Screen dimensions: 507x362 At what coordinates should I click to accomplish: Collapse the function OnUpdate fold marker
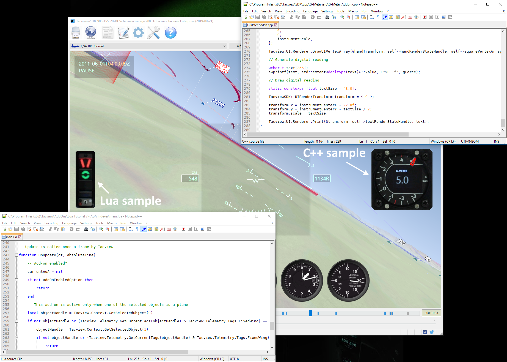(16, 255)
